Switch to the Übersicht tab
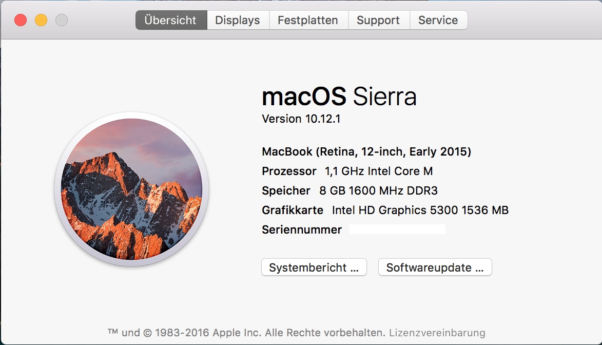602x345 pixels. point(171,20)
